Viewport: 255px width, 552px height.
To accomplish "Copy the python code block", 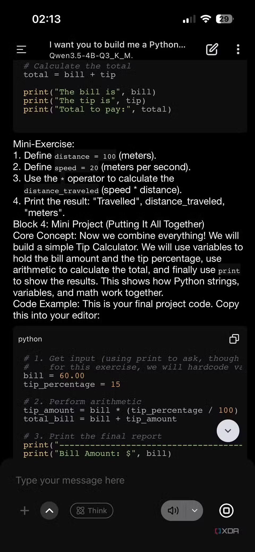I will tap(234, 339).
